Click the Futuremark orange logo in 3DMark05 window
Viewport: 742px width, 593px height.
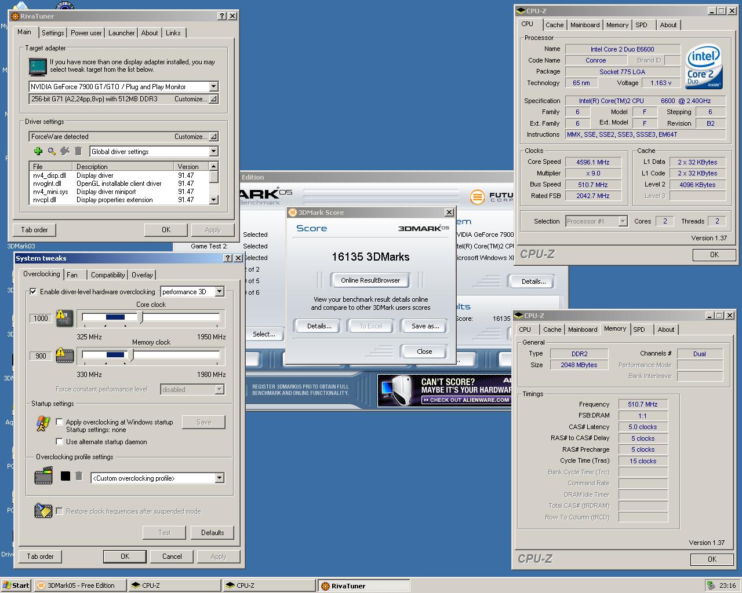(477, 197)
